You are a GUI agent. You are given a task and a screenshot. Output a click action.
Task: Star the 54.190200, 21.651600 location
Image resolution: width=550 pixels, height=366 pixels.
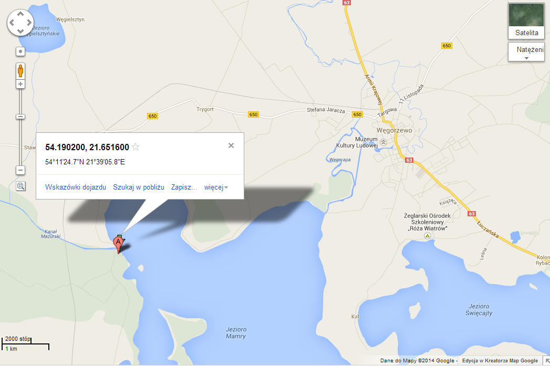coord(136,147)
